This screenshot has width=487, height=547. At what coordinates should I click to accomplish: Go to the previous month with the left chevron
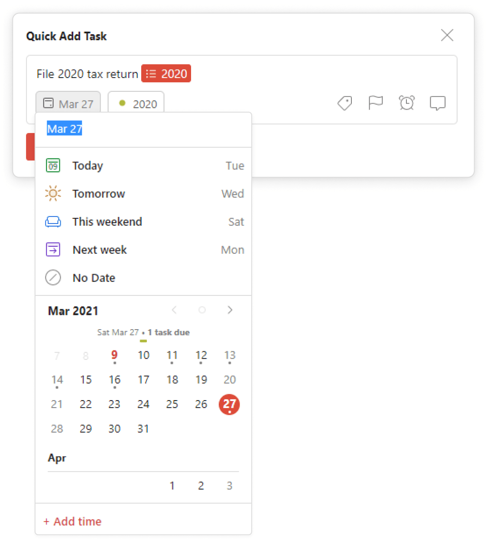(x=174, y=310)
